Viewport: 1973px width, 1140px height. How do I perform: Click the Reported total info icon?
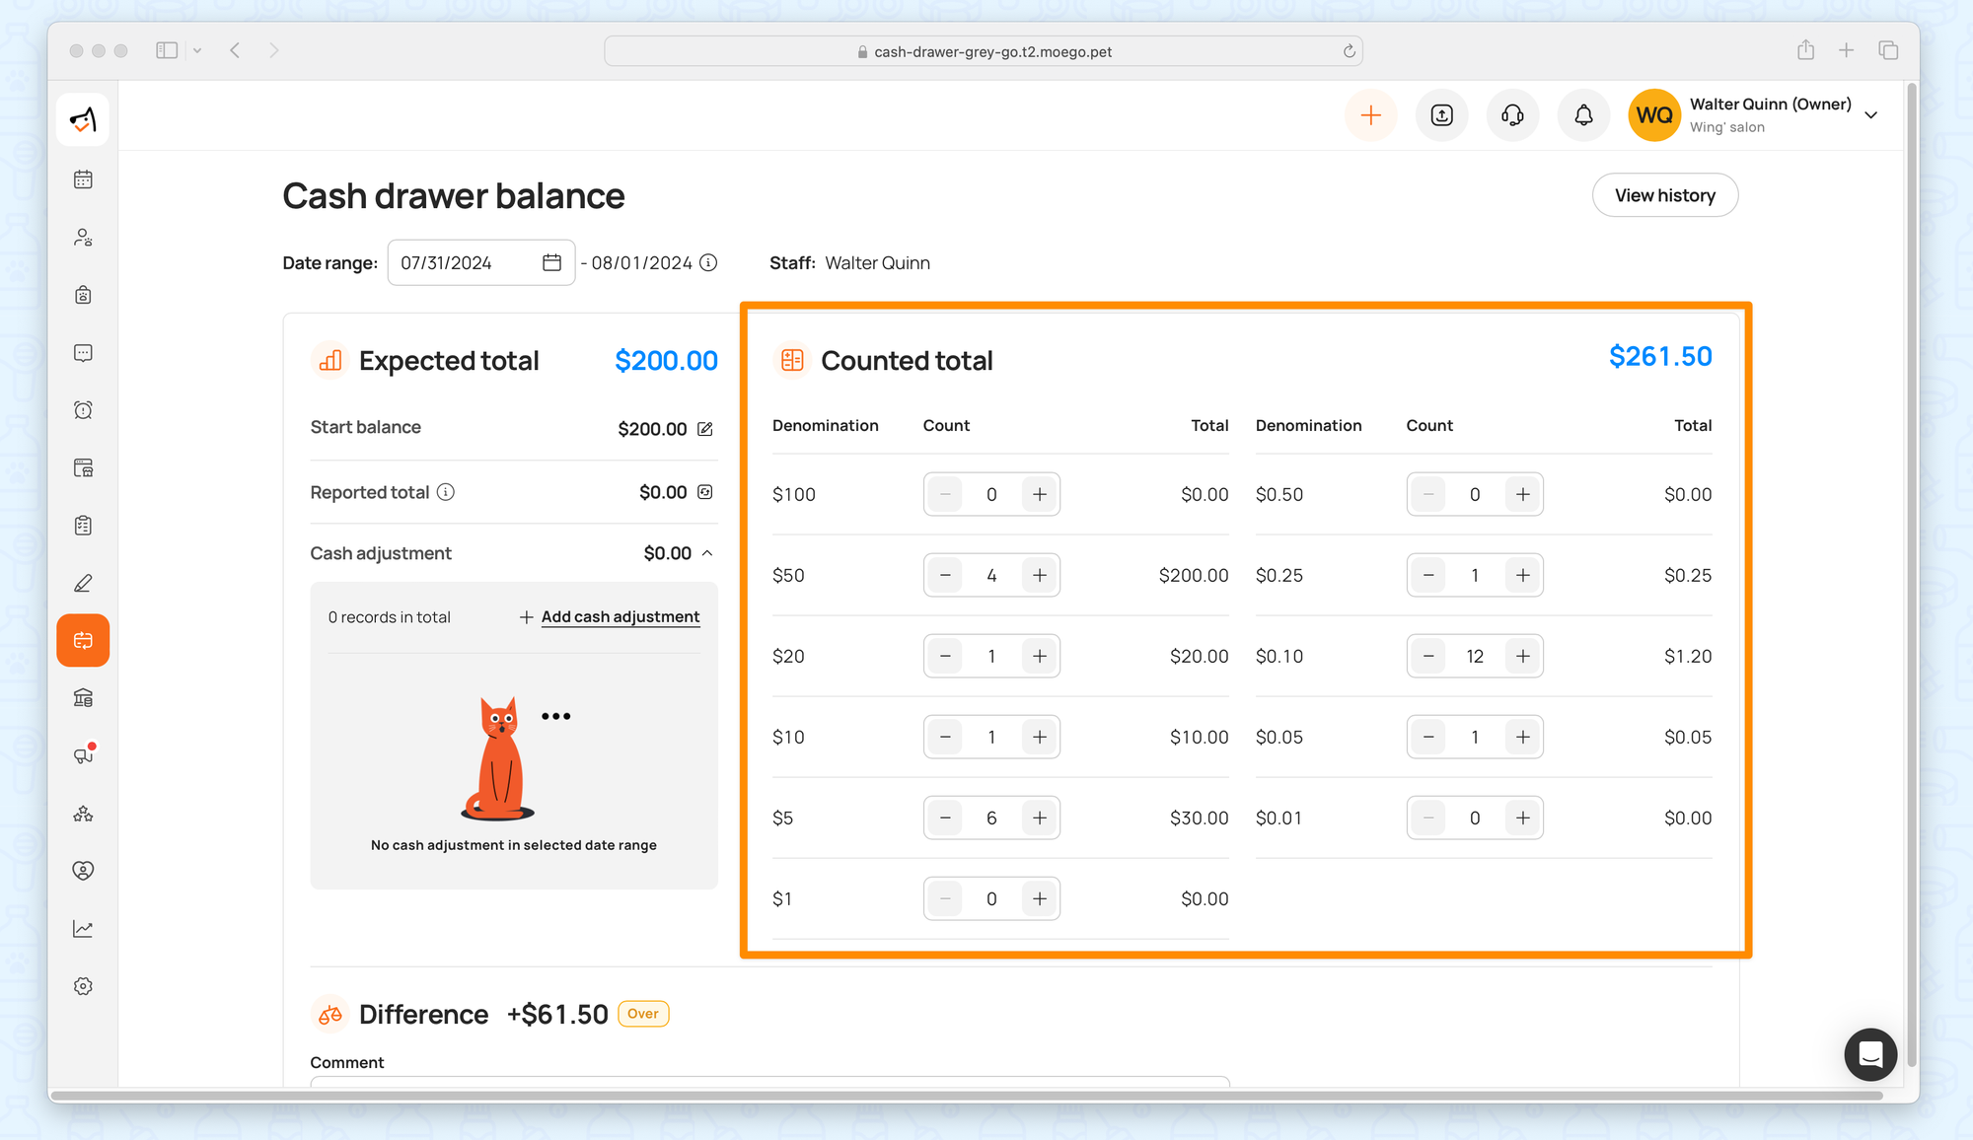coord(446,492)
